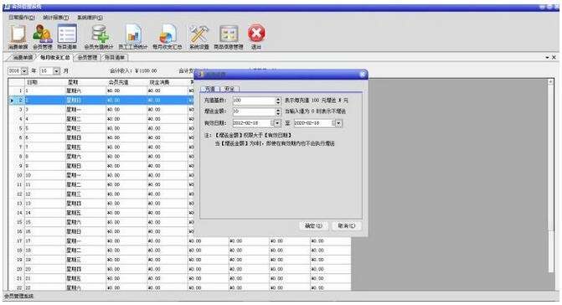Close the recharge settings dialog
The image size is (562, 305).
coord(362,75)
